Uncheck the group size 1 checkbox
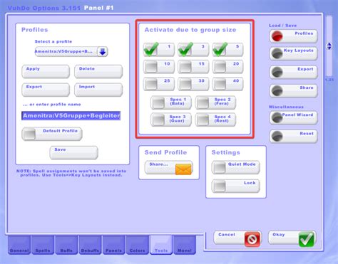Screen dimensions: 338x264 coord(151,50)
